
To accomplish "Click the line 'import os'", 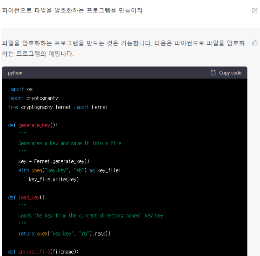I will tap(21, 89).
